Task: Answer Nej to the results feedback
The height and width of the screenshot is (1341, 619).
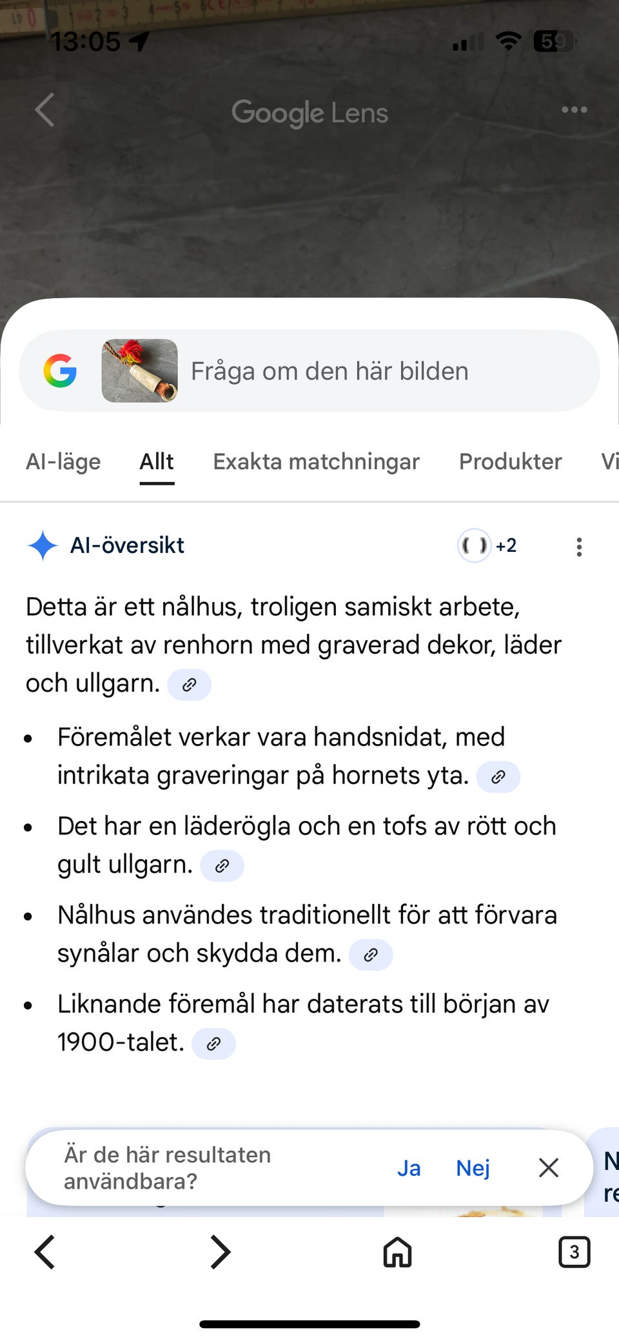Action: [x=473, y=1168]
